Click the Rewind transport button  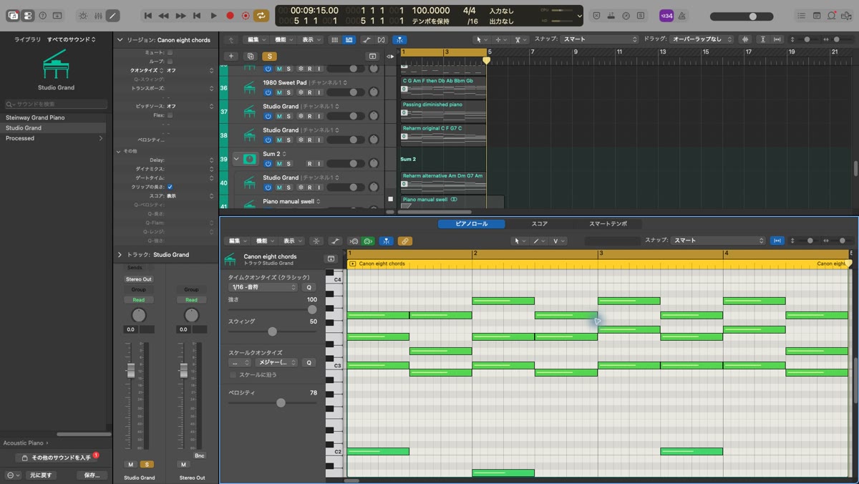pos(164,15)
